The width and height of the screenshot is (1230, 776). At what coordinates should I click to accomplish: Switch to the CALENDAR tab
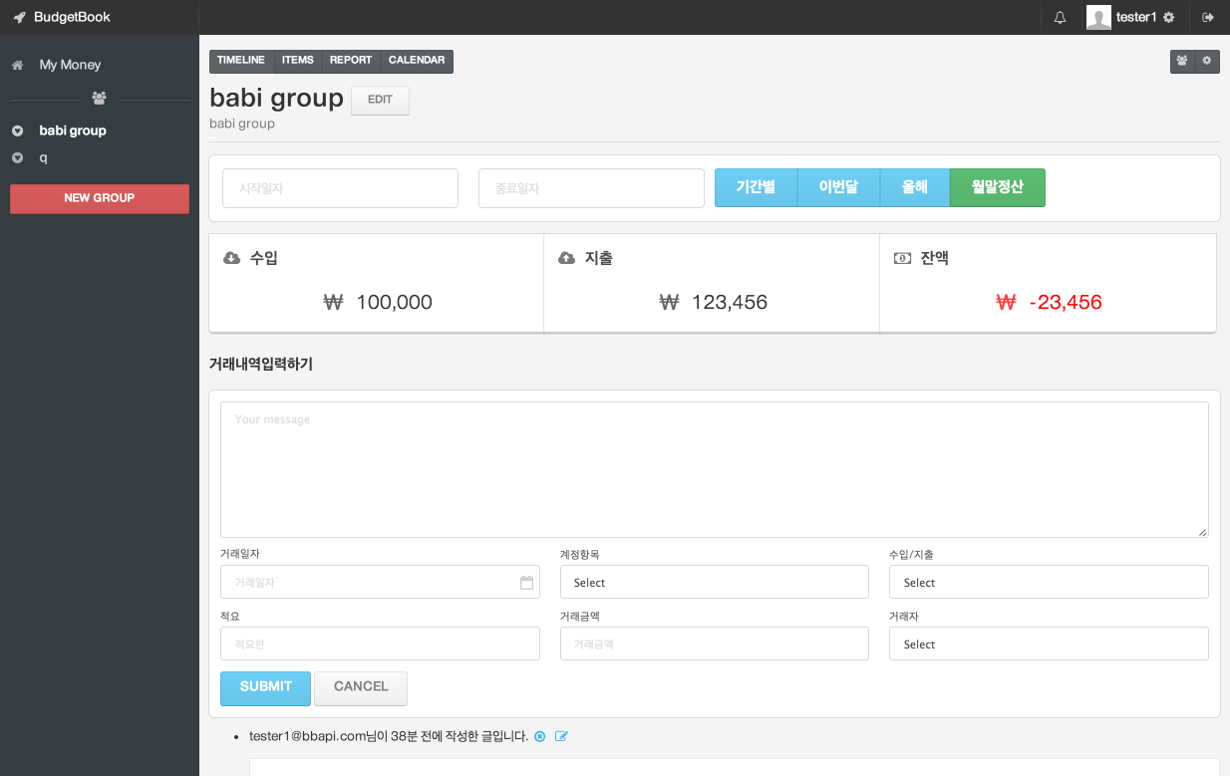(x=417, y=61)
